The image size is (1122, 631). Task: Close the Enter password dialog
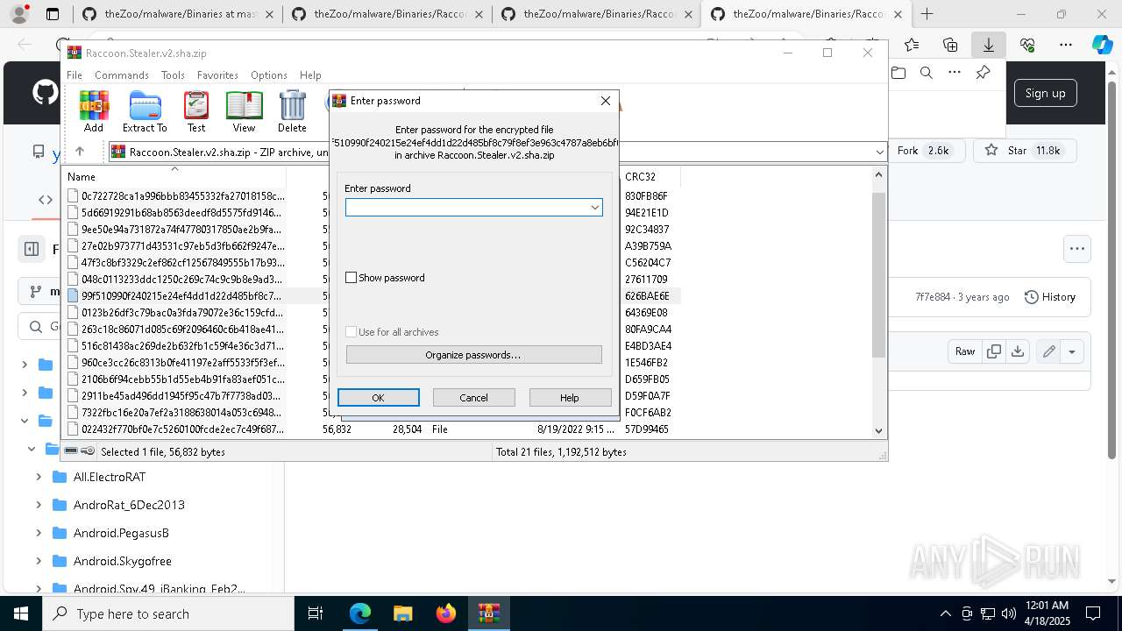pos(606,101)
